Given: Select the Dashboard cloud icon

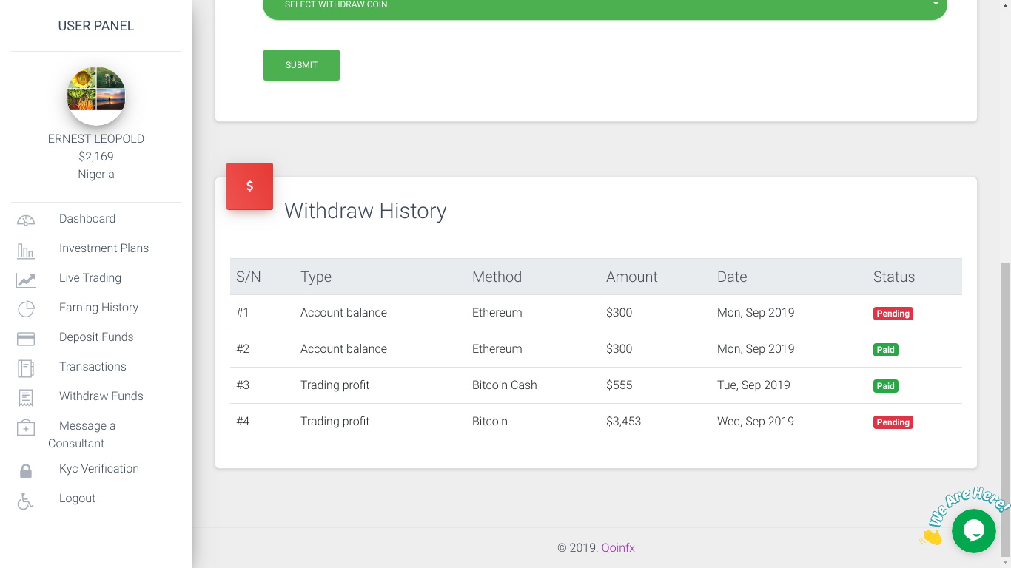Looking at the screenshot, I should click(x=25, y=219).
